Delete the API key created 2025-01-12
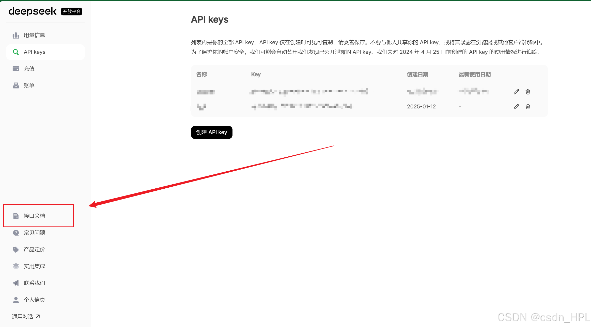This screenshot has width=591, height=327. (x=528, y=107)
